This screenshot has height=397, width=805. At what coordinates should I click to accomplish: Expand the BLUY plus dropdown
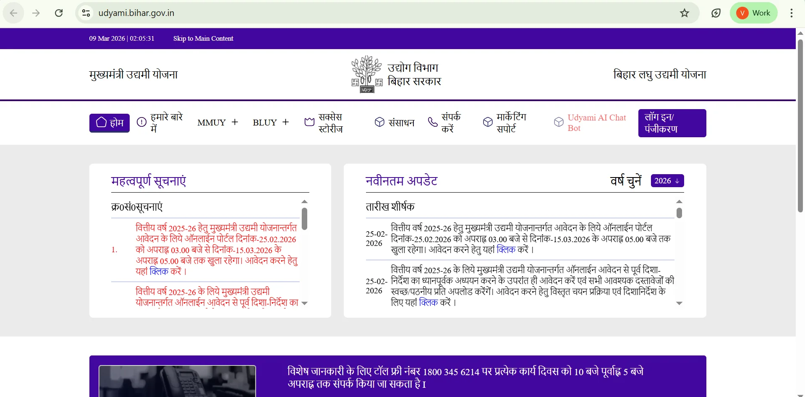coord(285,122)
